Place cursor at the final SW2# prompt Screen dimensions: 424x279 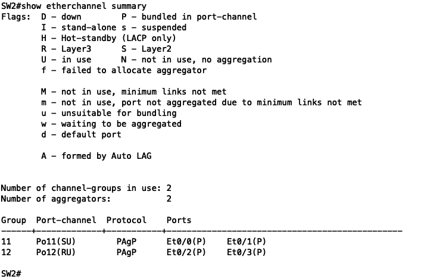(x=11, y=273)
